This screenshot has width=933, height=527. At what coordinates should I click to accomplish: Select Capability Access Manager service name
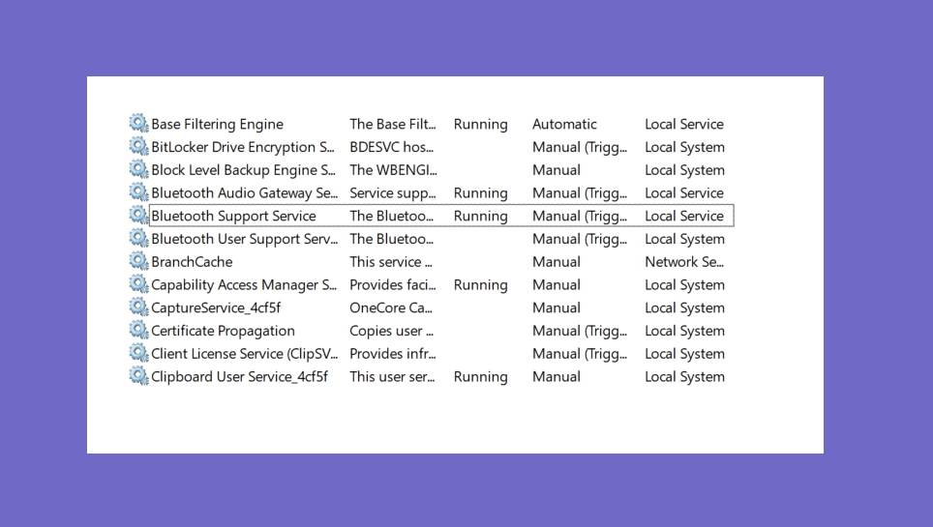(x=244, y=285)
